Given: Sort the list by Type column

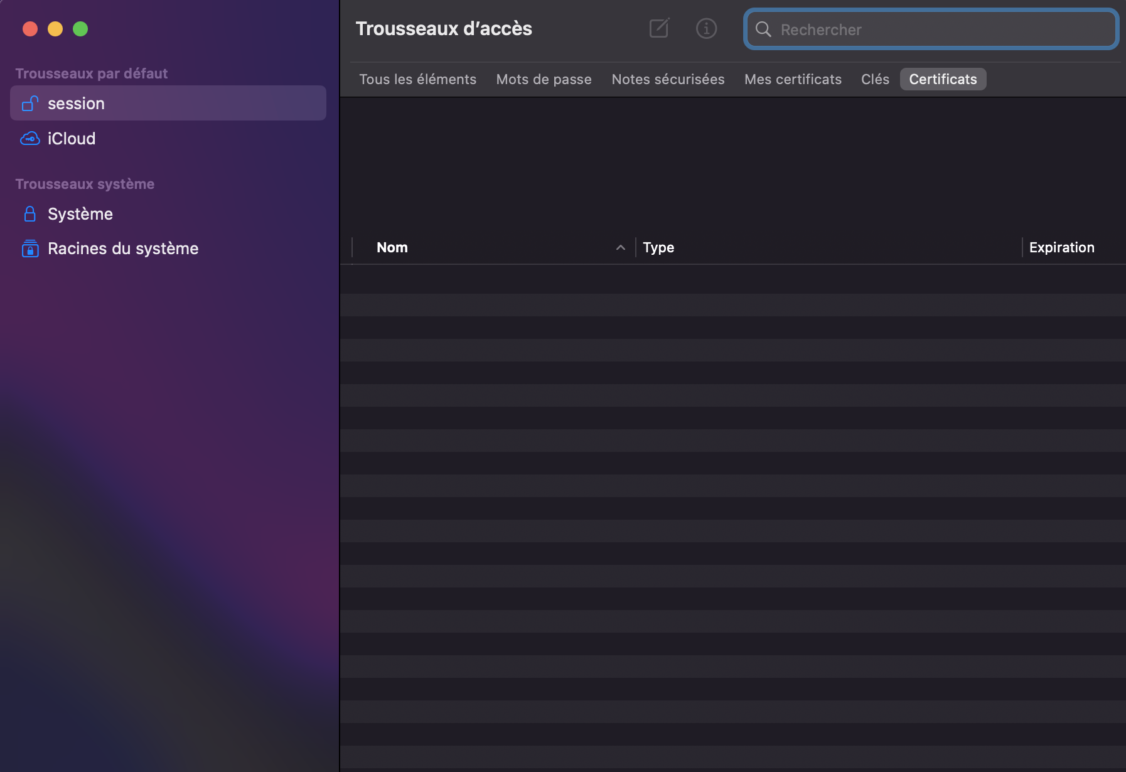Looking at the screenshot, I should (658, 248).
